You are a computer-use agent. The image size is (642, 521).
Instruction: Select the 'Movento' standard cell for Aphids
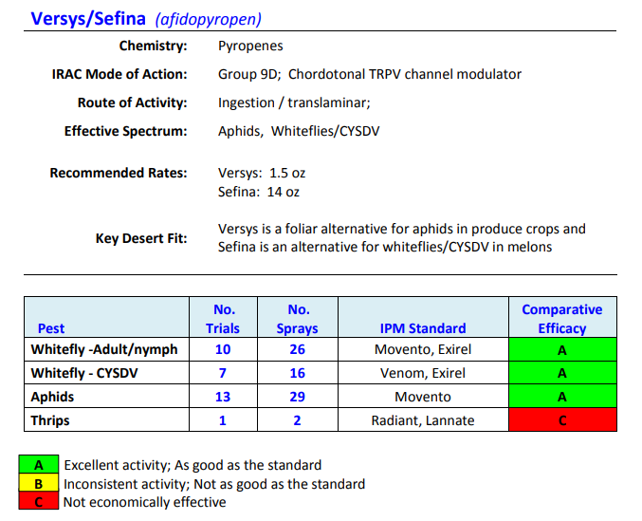423,397
